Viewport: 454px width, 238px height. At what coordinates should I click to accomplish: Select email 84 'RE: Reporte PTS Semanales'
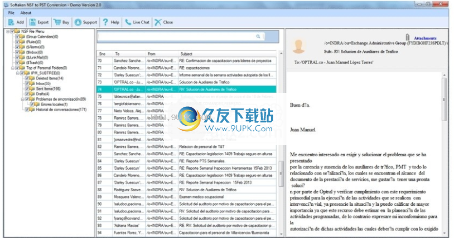point(186,161)
